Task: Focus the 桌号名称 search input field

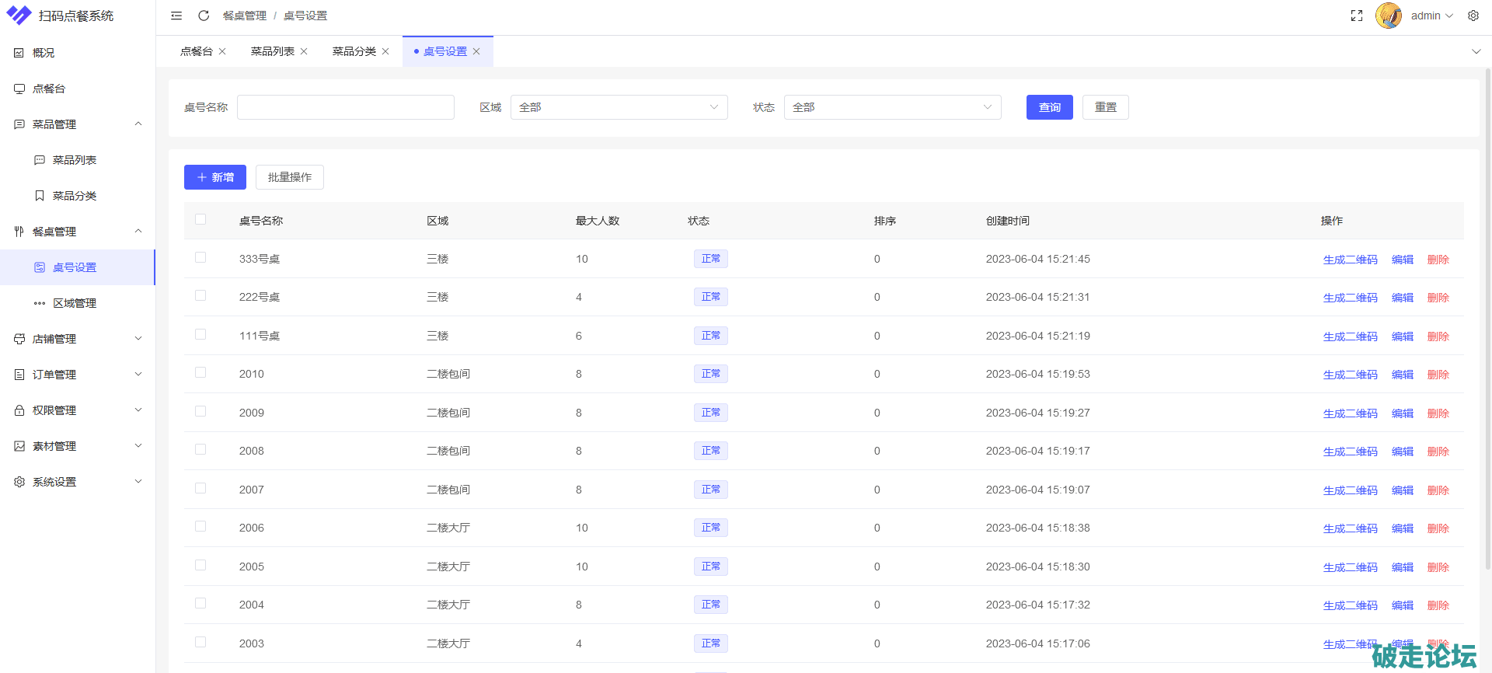Action: point(345,107)
